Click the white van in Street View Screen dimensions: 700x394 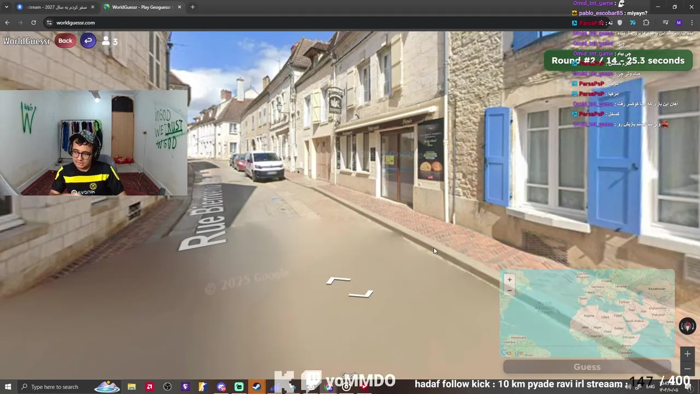coord(264,166)
